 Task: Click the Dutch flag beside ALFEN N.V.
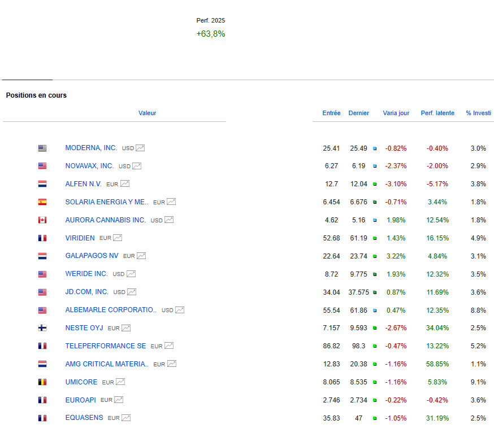[42, 184]
